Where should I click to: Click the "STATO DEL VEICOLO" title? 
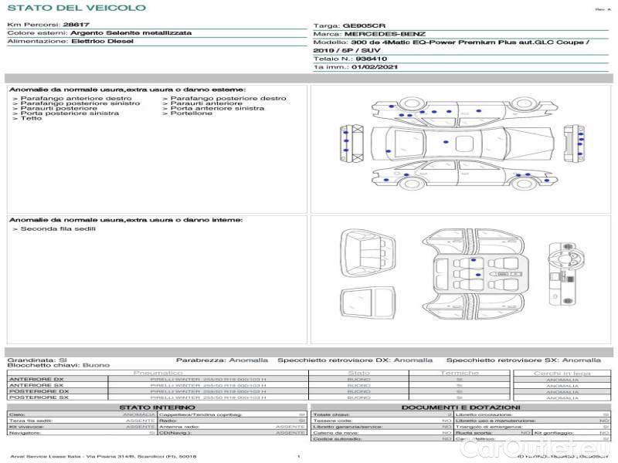(76, 8)
